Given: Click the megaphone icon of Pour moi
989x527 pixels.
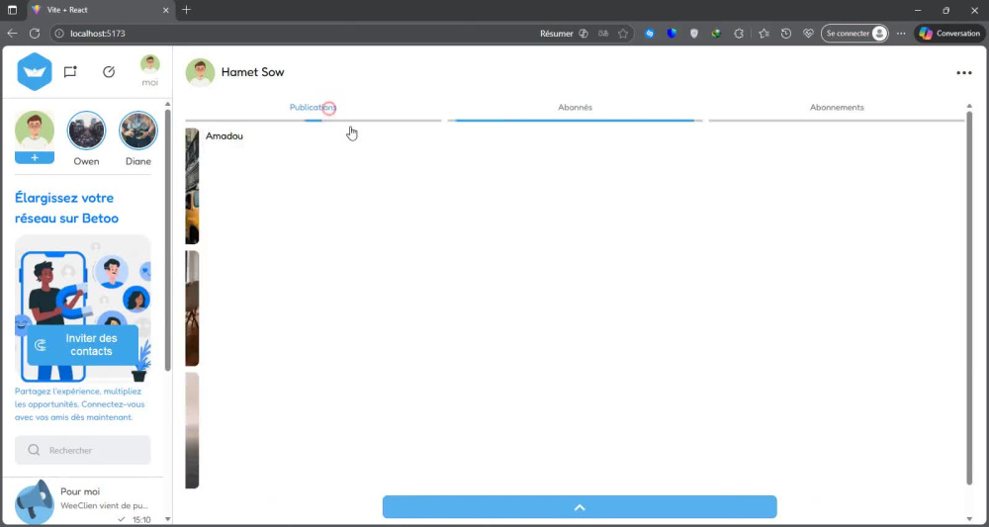Looking at the screenshot, I should coord(34,501).
